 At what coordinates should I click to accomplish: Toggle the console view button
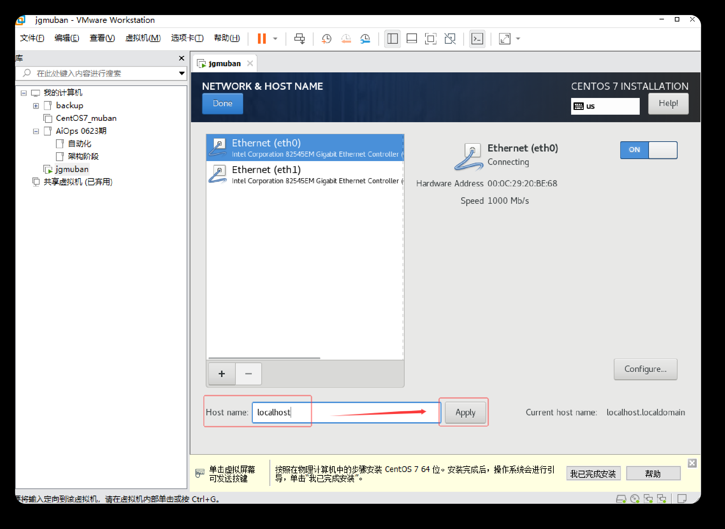click(x=477, y=39)
